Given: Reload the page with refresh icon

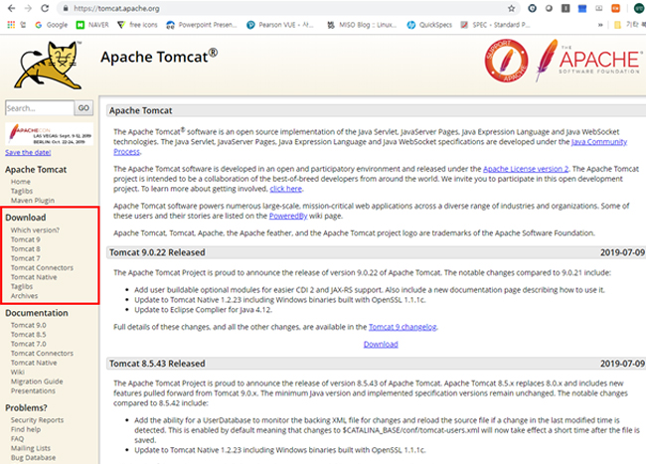Looking at the screenshot, I should [45, 8].
